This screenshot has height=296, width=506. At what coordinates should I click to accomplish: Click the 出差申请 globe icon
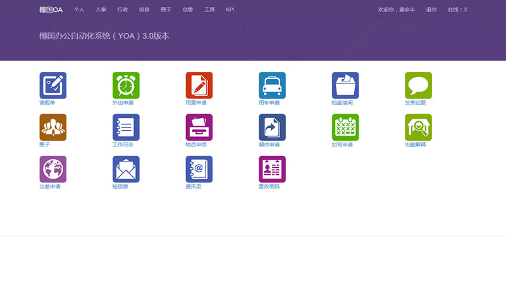(52, 169)
